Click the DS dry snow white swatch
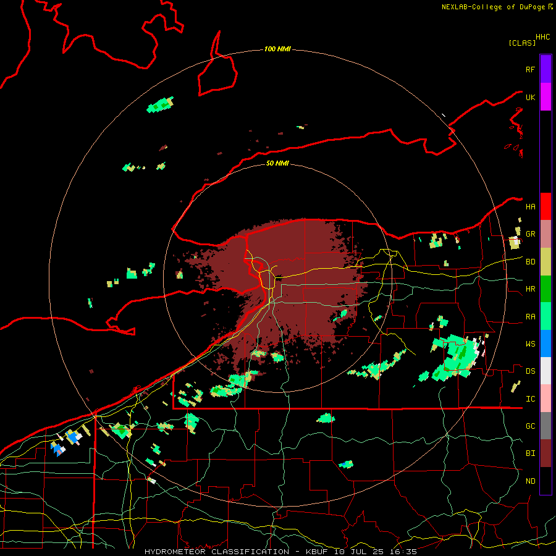556x556 pixels. tap(545, 371)
